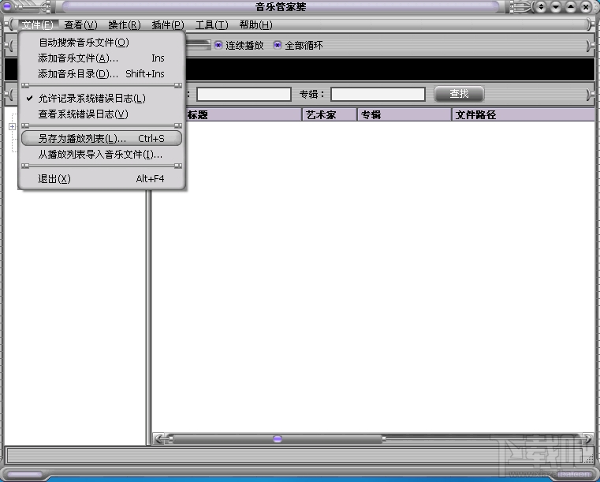600x482 pixels.
Task: Open the 插件(P) menu
Action: 168,25
